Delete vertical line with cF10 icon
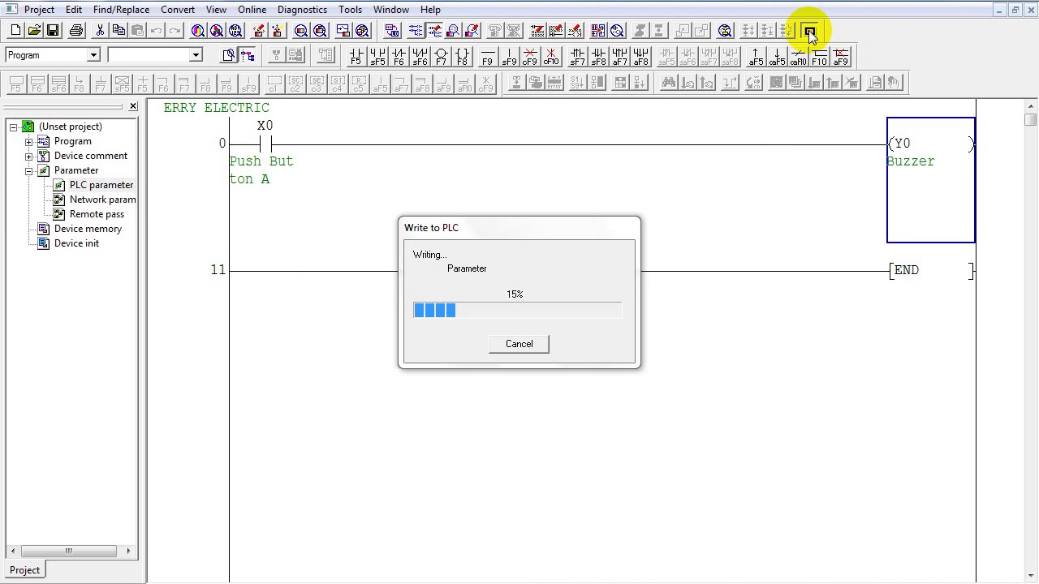 click(x=551, y=56)
